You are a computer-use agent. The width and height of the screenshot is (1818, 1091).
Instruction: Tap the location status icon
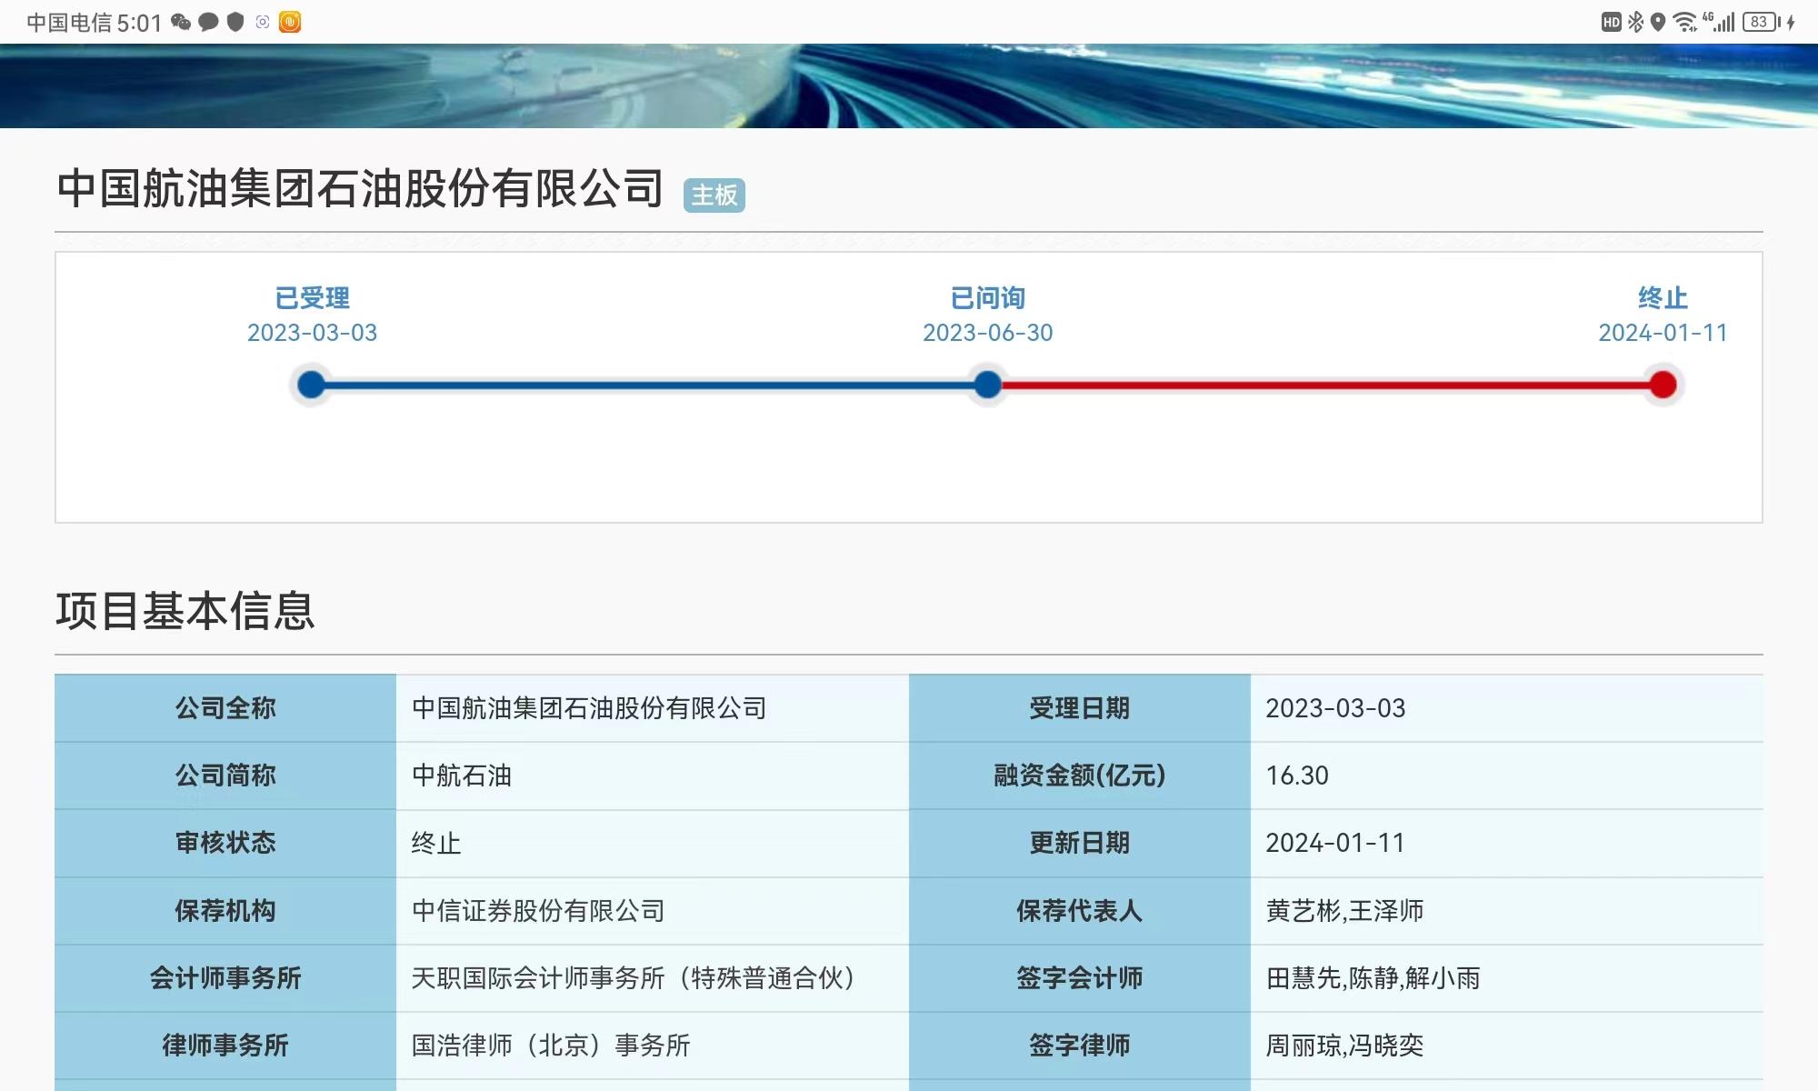click(x=1658, y=22)
